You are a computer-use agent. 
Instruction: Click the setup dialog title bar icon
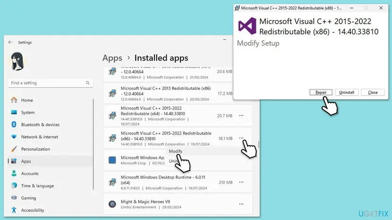237,8
